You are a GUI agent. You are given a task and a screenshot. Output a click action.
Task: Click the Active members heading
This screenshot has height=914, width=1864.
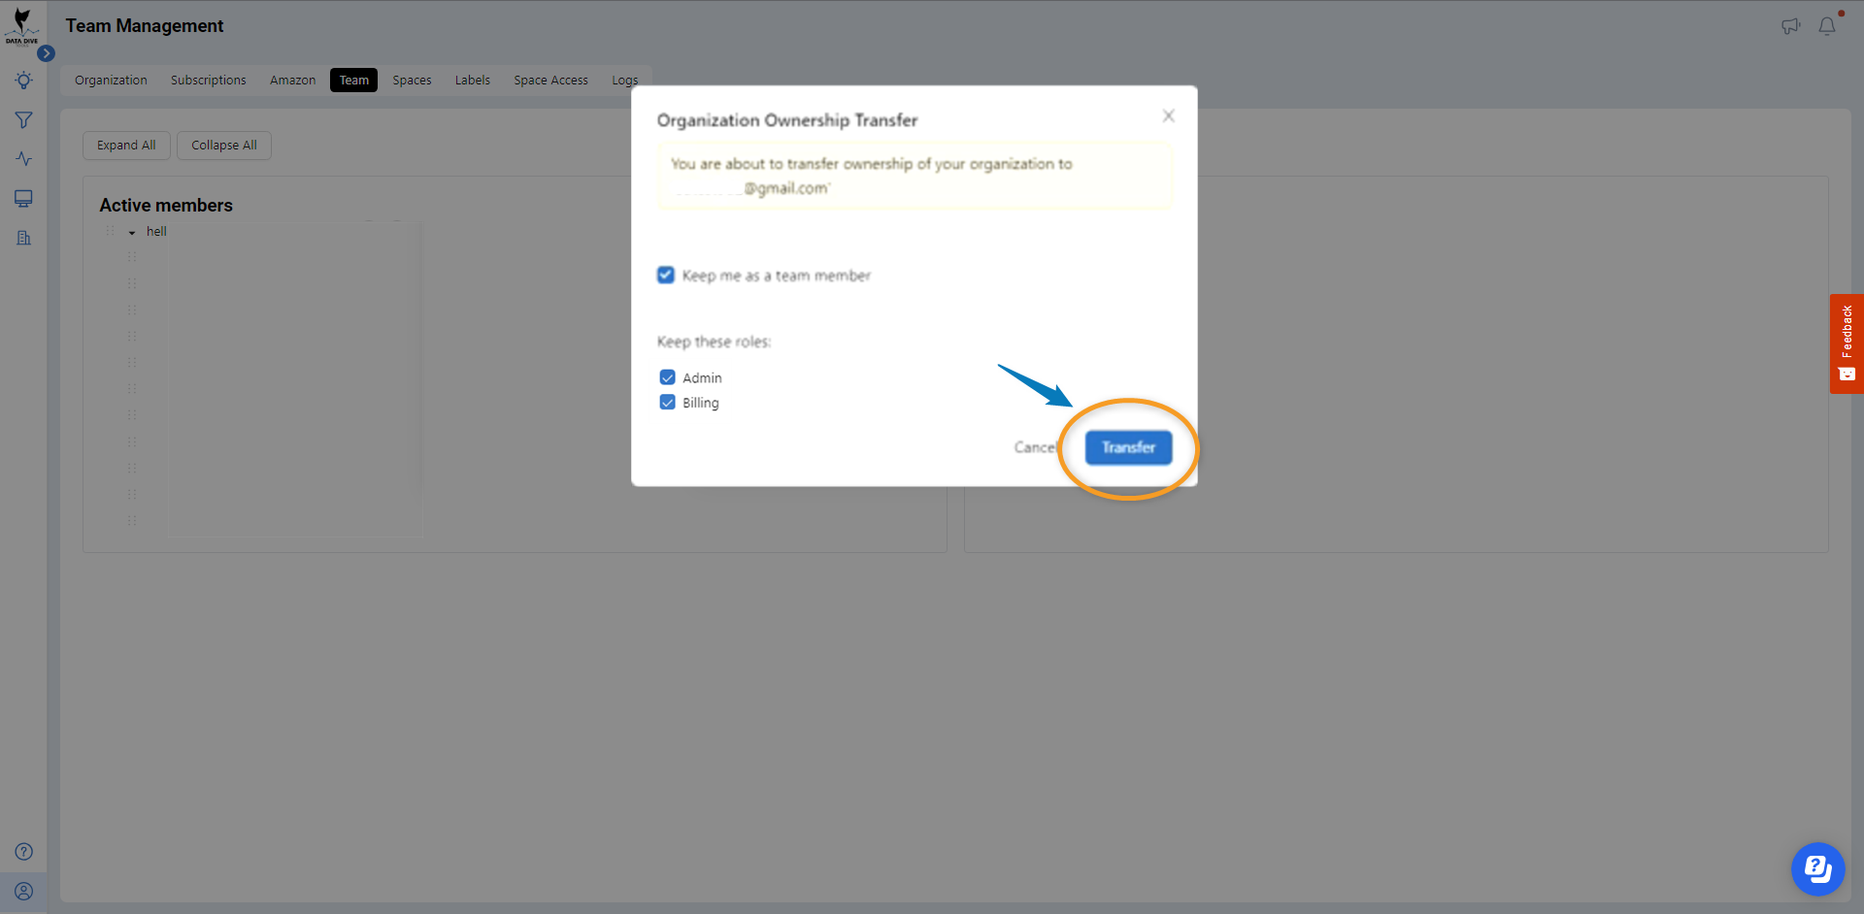166,206
